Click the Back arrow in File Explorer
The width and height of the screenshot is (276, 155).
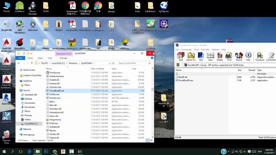[19, 63]
